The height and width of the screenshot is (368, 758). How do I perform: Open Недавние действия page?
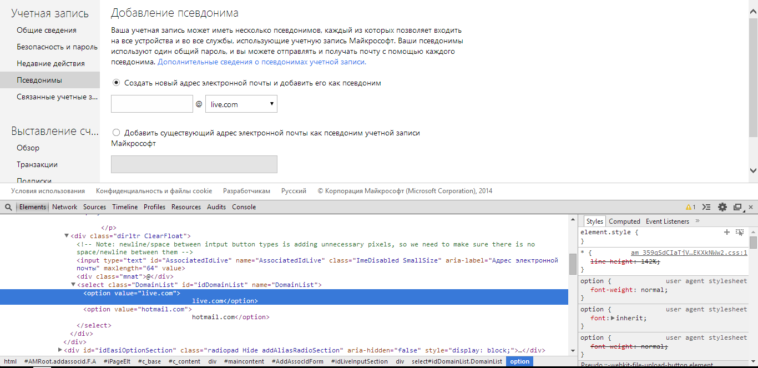click(x=50, y=64)
